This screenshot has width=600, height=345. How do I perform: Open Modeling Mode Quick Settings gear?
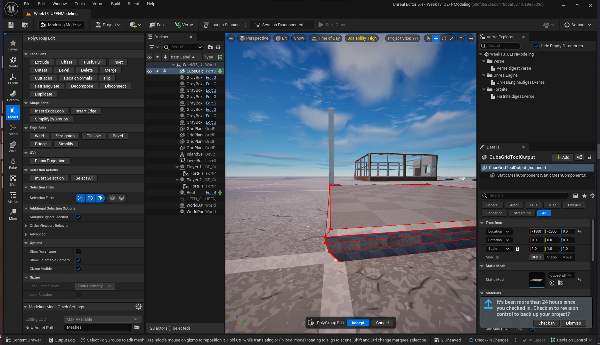click(139, 307)
